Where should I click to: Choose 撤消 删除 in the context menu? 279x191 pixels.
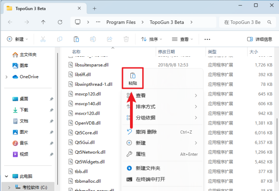point(162,132)
